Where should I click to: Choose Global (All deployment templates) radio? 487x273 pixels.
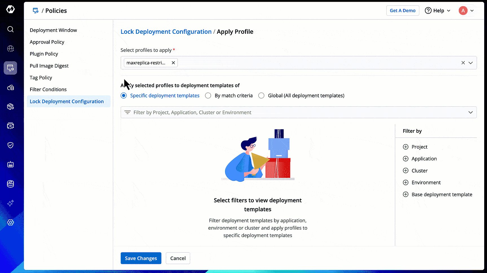(x=261, y=96)
